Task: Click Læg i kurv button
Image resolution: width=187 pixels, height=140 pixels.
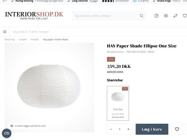Action: (152, 129)
